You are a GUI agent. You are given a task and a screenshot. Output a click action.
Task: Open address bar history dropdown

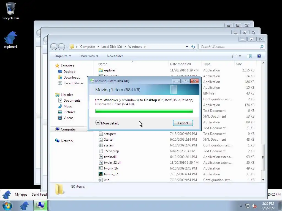187,47
